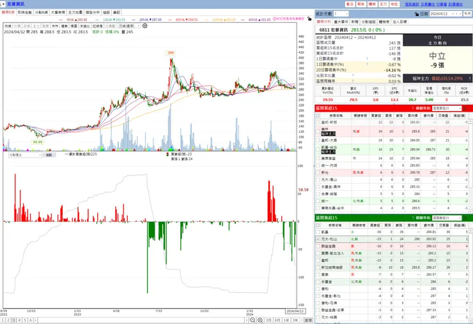Viewport: 473px width, 324px height.
Task: Open the 個股資訊 link
Action: pyautogui.click(x=412, y=4)
